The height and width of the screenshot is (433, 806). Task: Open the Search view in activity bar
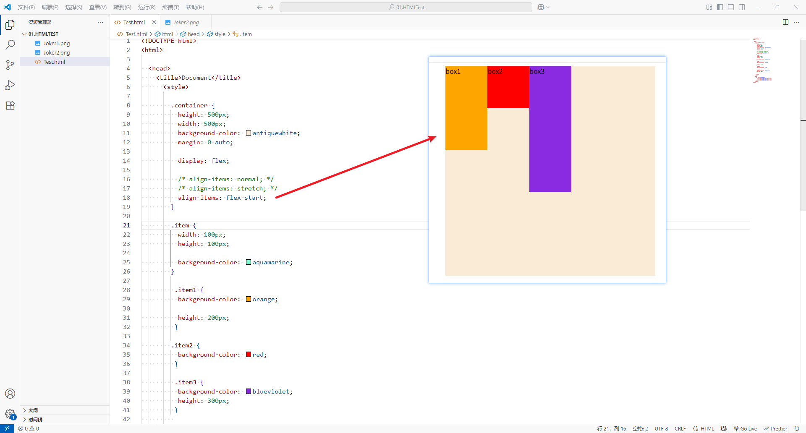point(10,44)
